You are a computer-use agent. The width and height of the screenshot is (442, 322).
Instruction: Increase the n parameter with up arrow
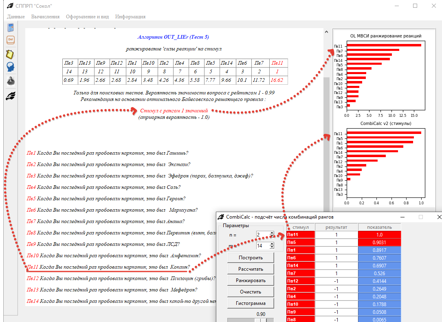(272, 233)
